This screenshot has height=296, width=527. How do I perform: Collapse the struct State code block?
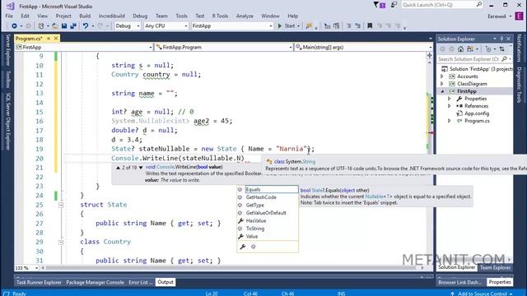(61, 205)
